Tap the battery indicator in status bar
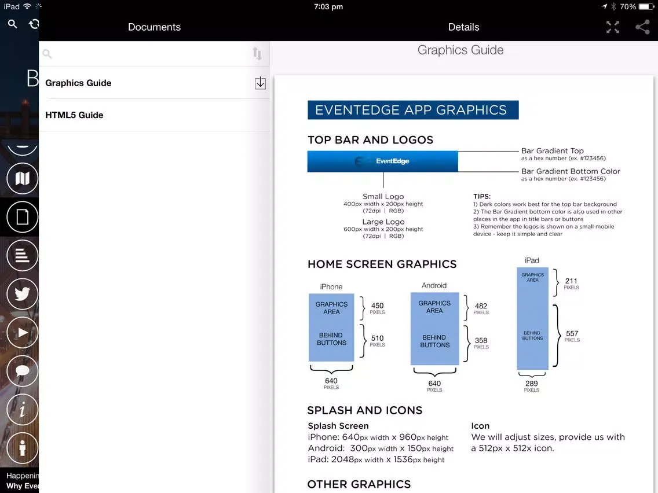Screen dimensions: 658x493 coord(646,6)
